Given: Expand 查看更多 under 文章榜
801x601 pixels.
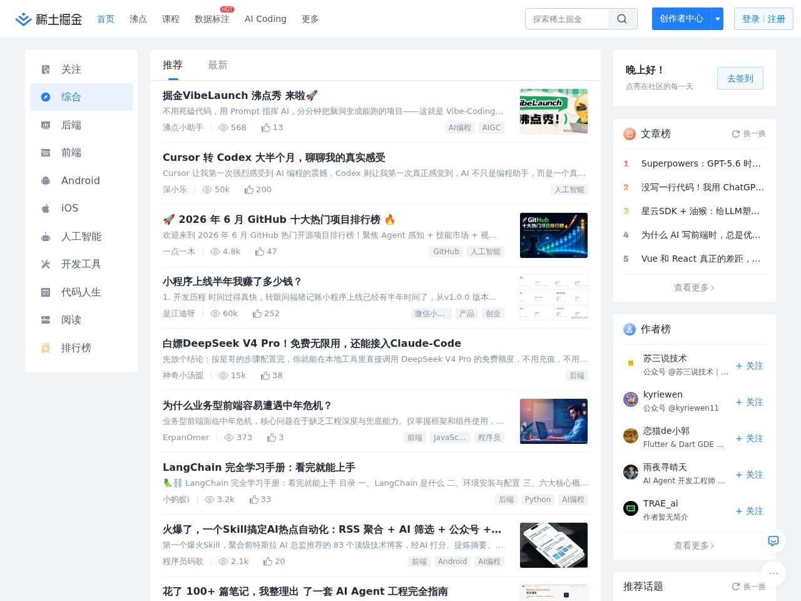Looking at the screenshot, I should 694,288.
